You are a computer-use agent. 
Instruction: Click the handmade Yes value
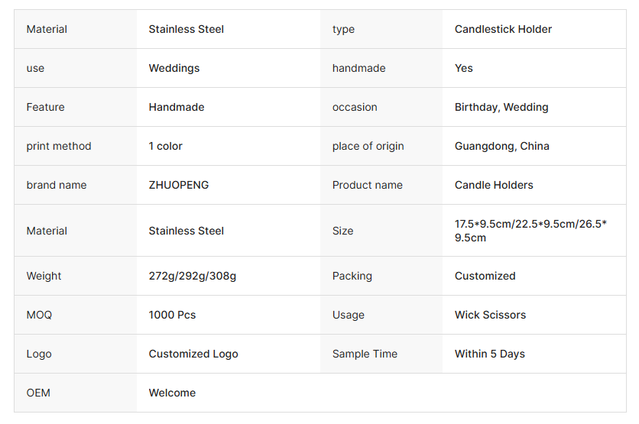tap(463, 68)
